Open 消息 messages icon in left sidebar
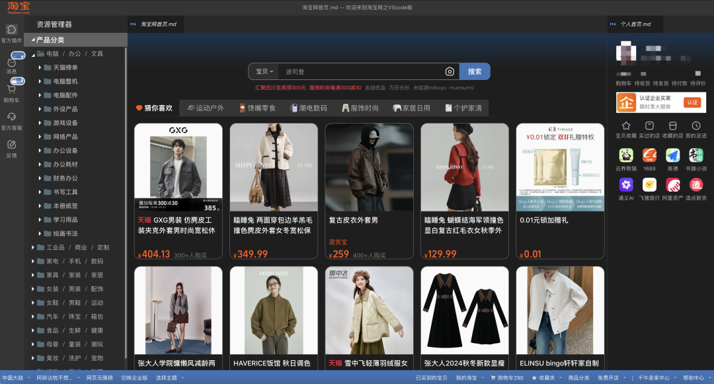The height and width of the screenshot is (384, 714). coord(11,63)
